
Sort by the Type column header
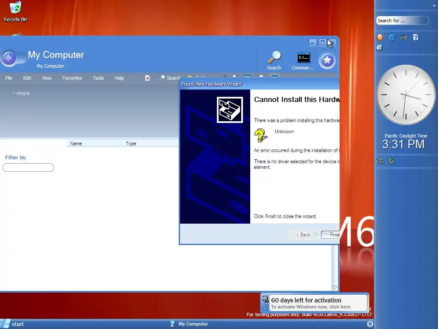[x=150, y=144]
